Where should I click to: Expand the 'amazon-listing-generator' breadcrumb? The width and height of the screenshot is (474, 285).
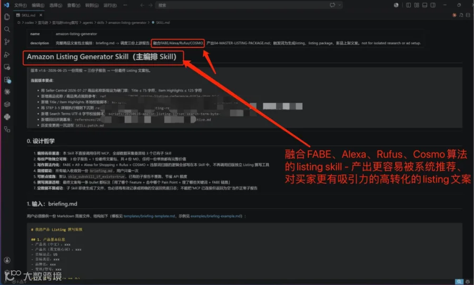click(127, 23)
